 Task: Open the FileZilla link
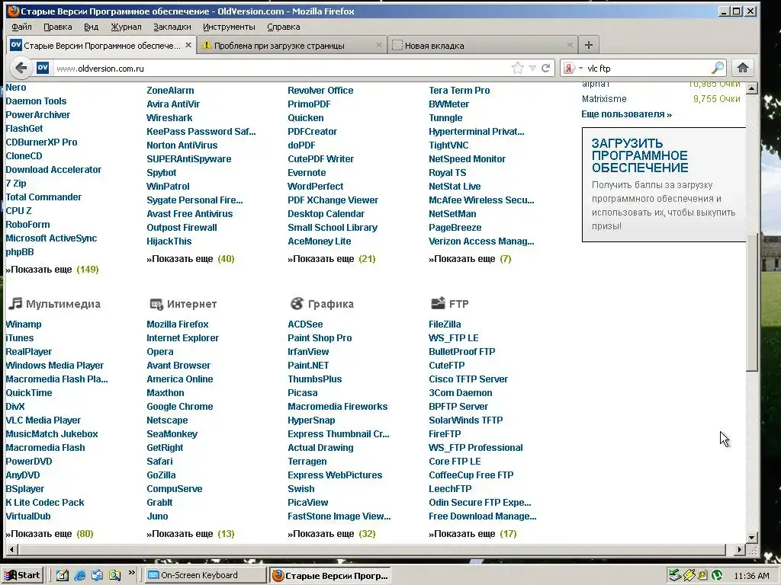click(x=445, y=324)
